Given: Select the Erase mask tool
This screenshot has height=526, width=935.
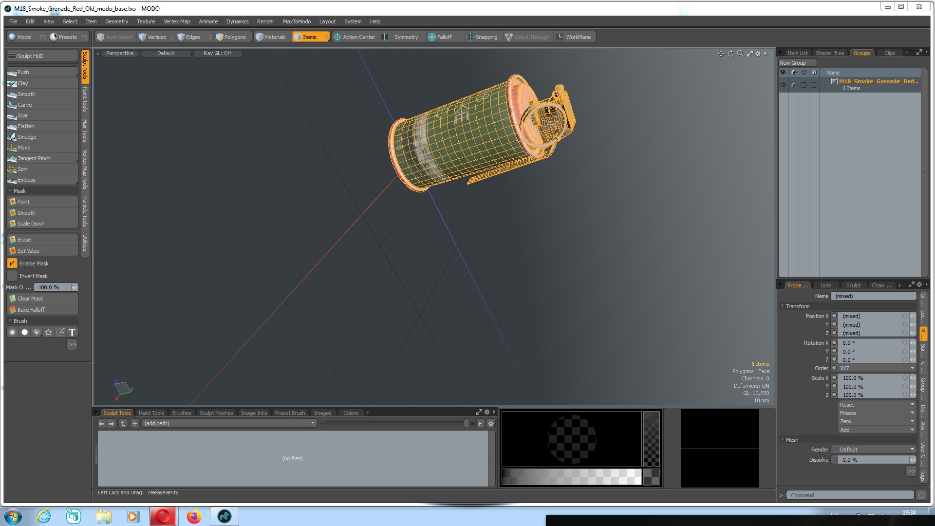Looking at the screenshot, I should (x=24, y=239).
